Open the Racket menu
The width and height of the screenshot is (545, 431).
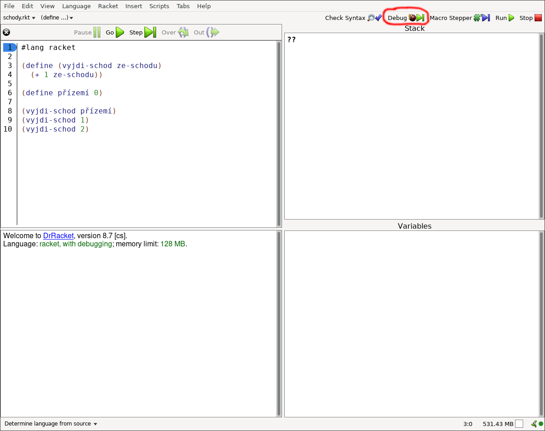108,6
